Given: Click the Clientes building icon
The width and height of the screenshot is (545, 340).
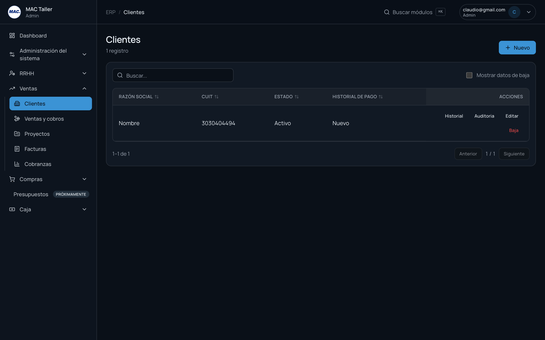Looking at the screenshot, I should tap(17, 104).
